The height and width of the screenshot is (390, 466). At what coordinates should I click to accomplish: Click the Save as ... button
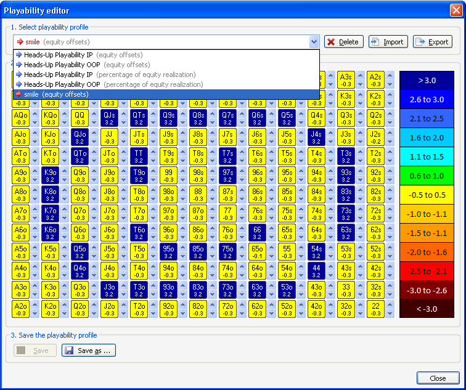pos(89,351)
